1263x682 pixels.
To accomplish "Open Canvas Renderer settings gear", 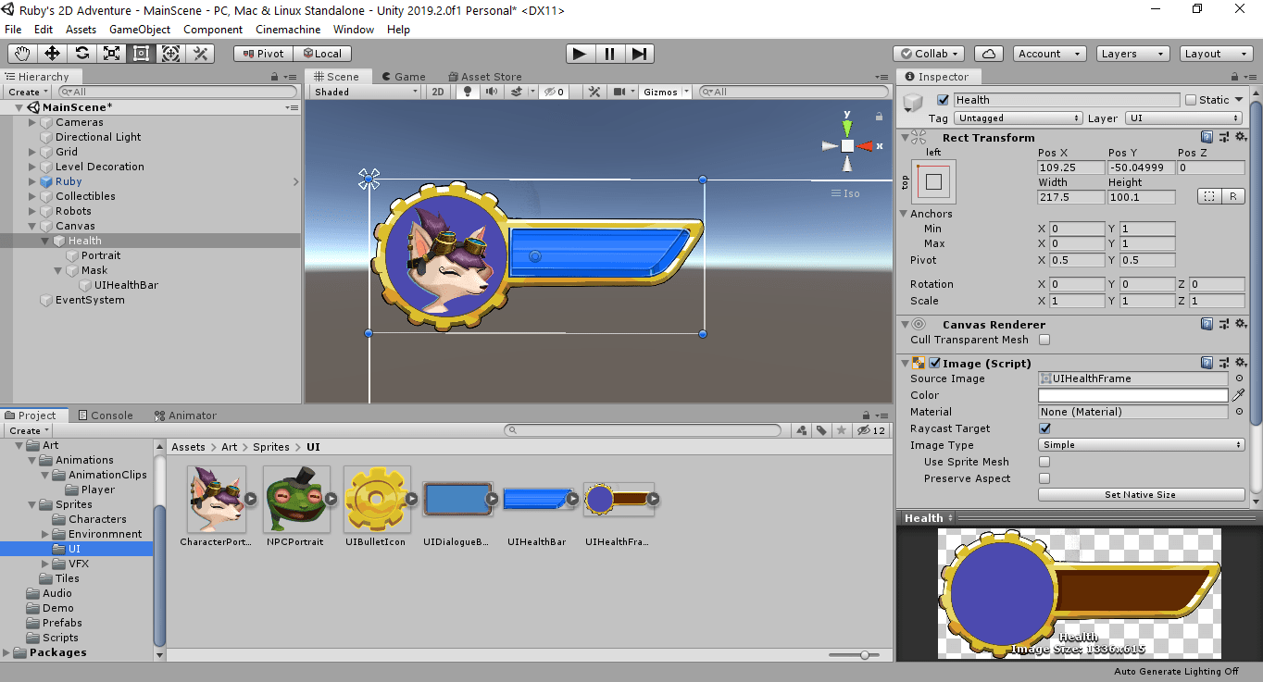I will [x=1239, y=325].
